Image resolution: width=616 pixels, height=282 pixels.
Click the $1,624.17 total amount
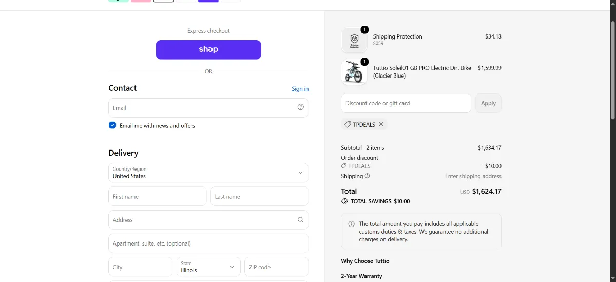click(487, 191)
